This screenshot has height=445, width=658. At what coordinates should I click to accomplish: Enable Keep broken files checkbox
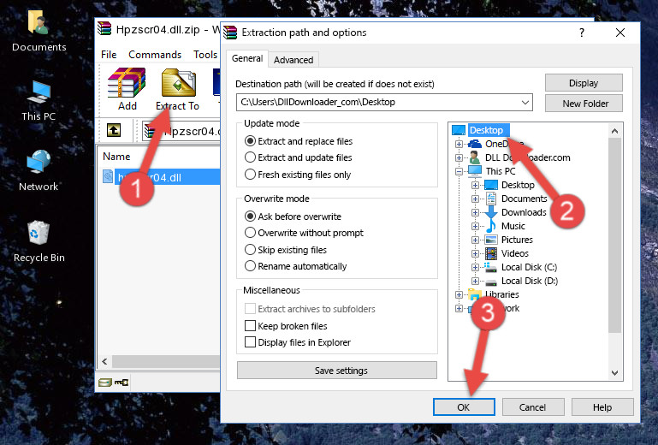click(x=250, y=325)
